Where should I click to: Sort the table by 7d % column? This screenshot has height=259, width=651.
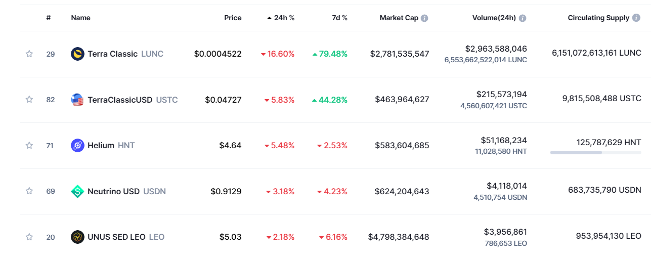(339, 18)
